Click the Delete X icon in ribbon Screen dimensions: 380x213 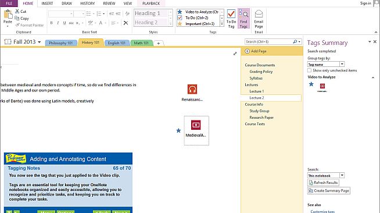coord(126,23)
